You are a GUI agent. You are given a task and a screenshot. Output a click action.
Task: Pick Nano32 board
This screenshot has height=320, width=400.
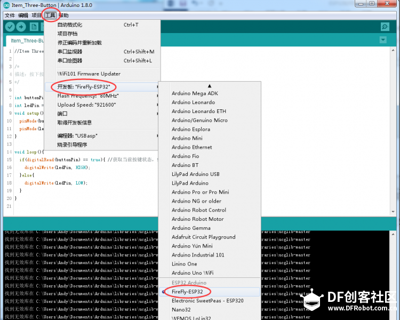pyautogui.click(x=210, y=309)
